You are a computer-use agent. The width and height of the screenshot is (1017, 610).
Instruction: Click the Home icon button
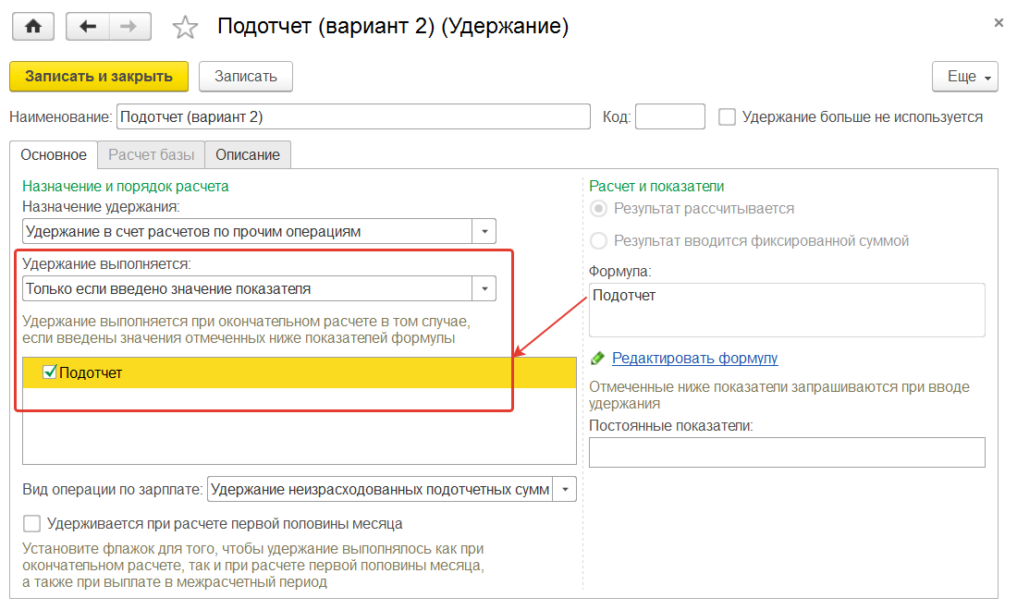point(33,27)
